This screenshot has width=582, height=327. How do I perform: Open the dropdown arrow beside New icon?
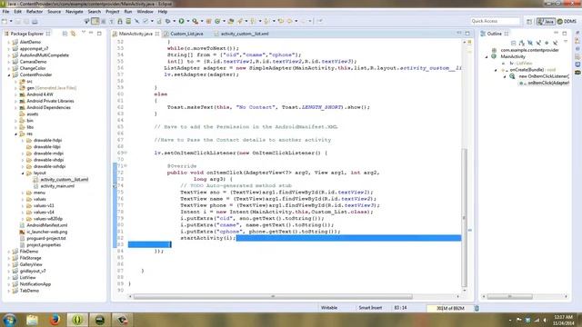[x=11, y=21]
